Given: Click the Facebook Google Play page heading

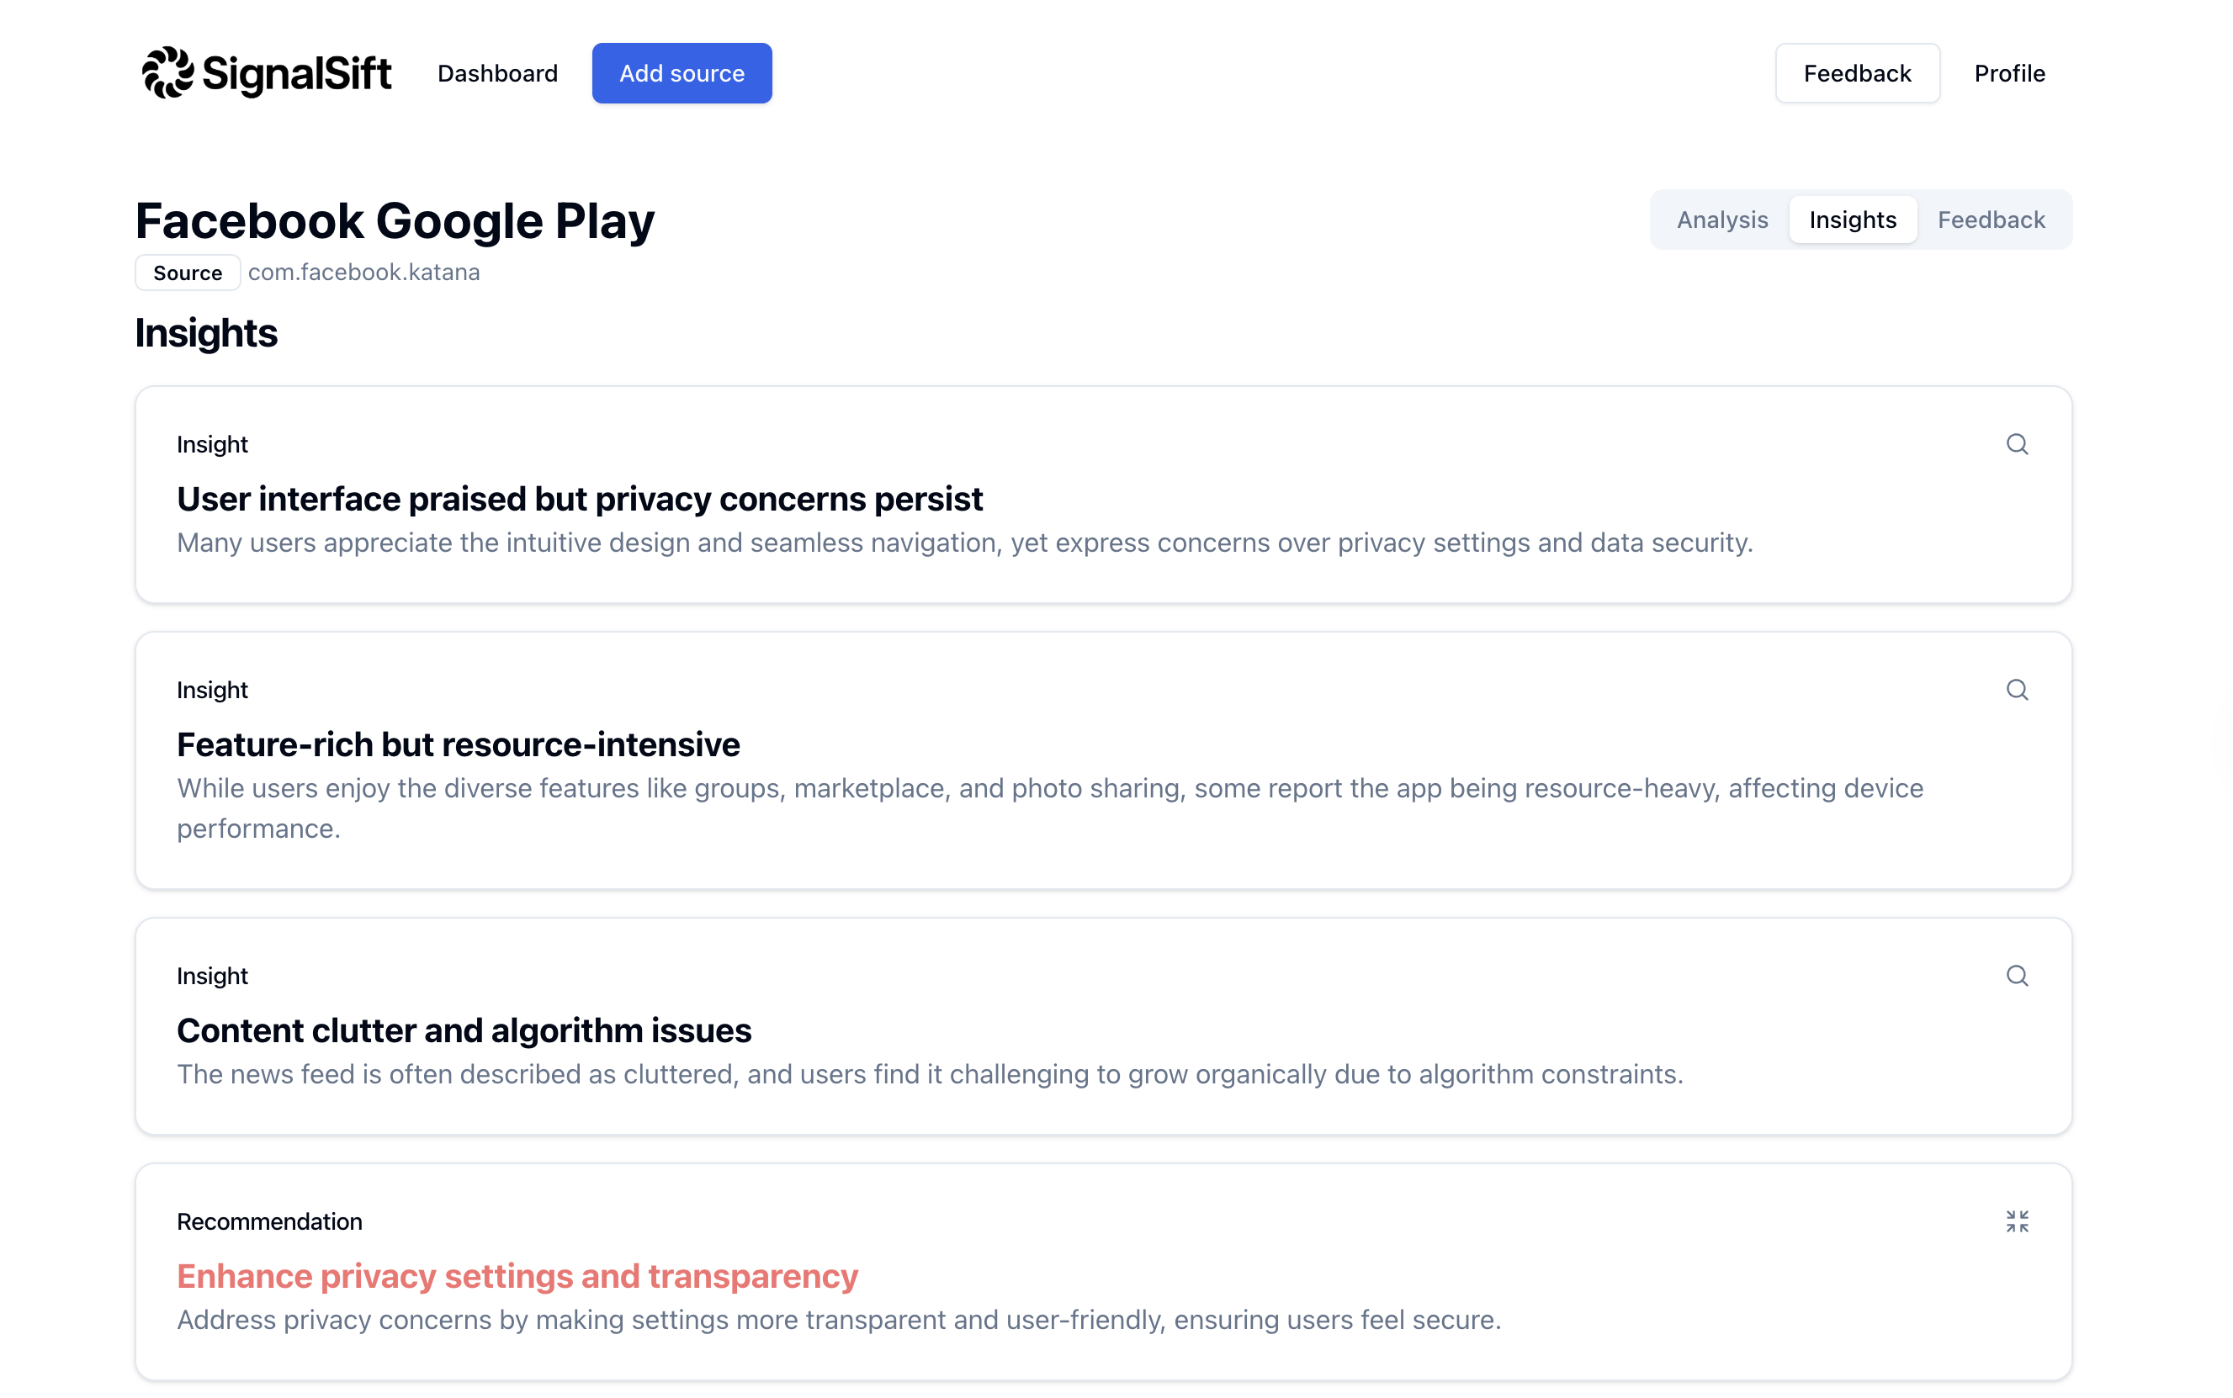Looking at the screenshot, I should pyautogui.click(x=395, y=221).
